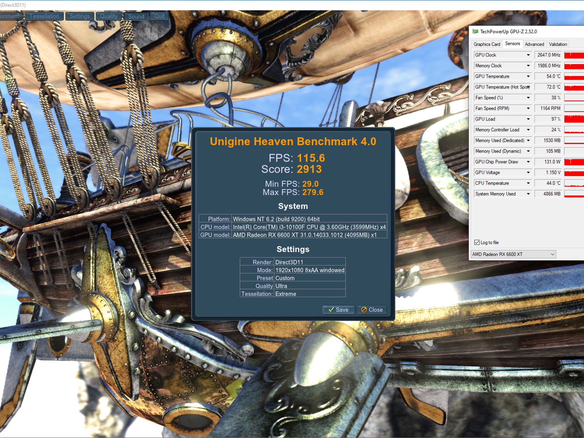Screen dimensions: 584x438
Task: Click the Sound menu button
Action: [136, 16]
